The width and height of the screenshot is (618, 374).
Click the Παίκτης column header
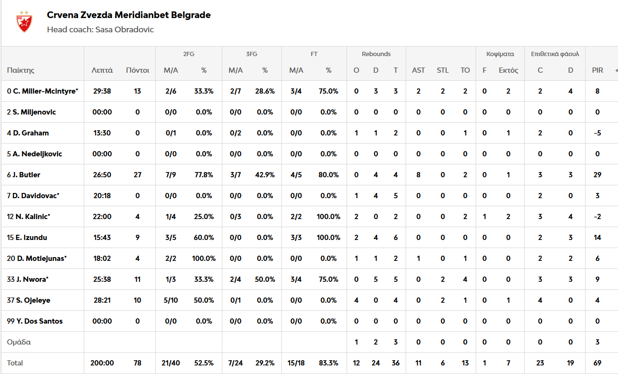coord(21,70)
